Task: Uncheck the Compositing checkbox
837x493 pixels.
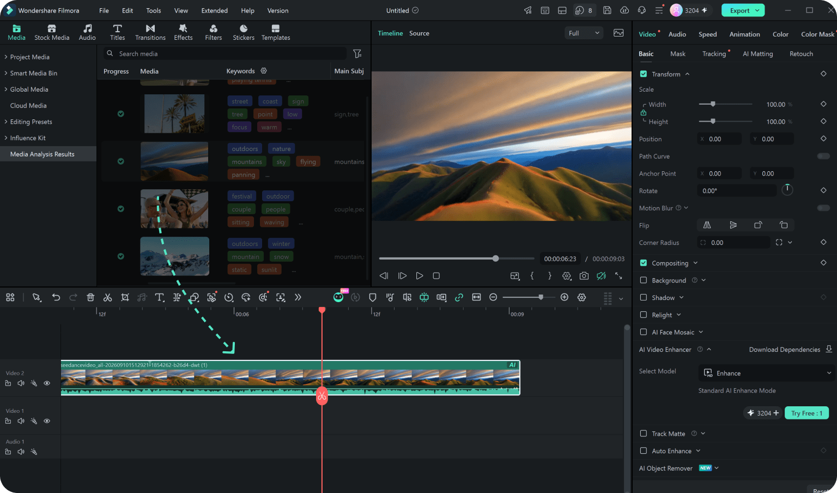Action: tap(644, 263)
